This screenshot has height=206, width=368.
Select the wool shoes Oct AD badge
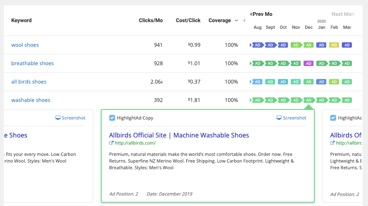pyautogui.click(x=283, y=45)
